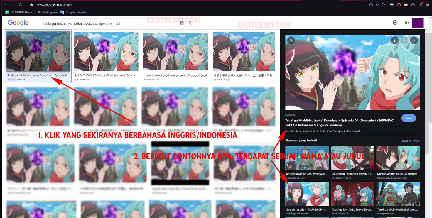The width and height of the screenshot is (432, 218).
Task: Click the search by image camera icon
Action: coord(182,23)
